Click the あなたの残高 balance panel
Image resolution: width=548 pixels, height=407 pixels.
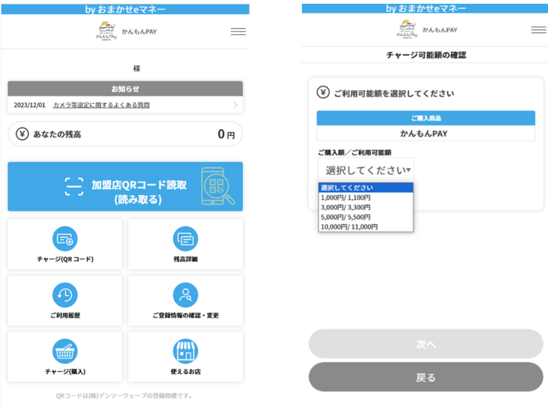[x=125, y=134]
